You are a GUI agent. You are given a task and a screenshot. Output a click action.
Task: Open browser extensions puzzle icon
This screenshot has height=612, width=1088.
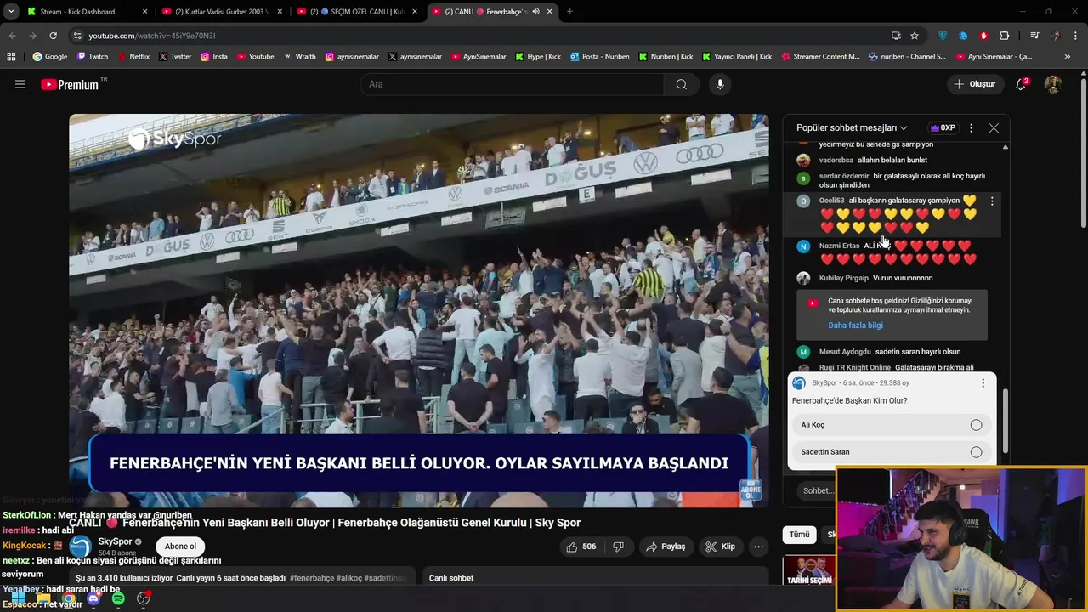(x=1004, y=36)
